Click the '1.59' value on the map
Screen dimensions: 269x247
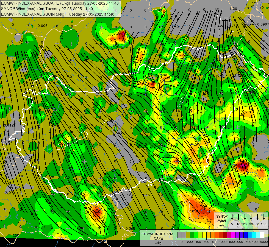175,27
